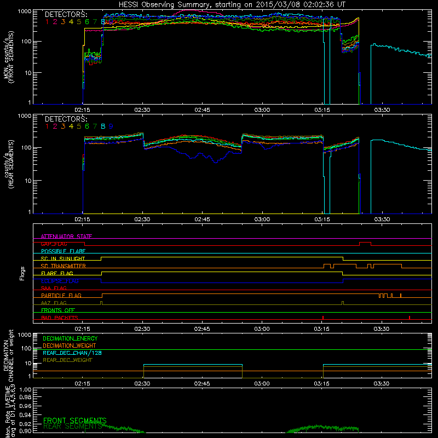
Task: Click detector 1 legend in front segments panel
Action: pos(47,21)
